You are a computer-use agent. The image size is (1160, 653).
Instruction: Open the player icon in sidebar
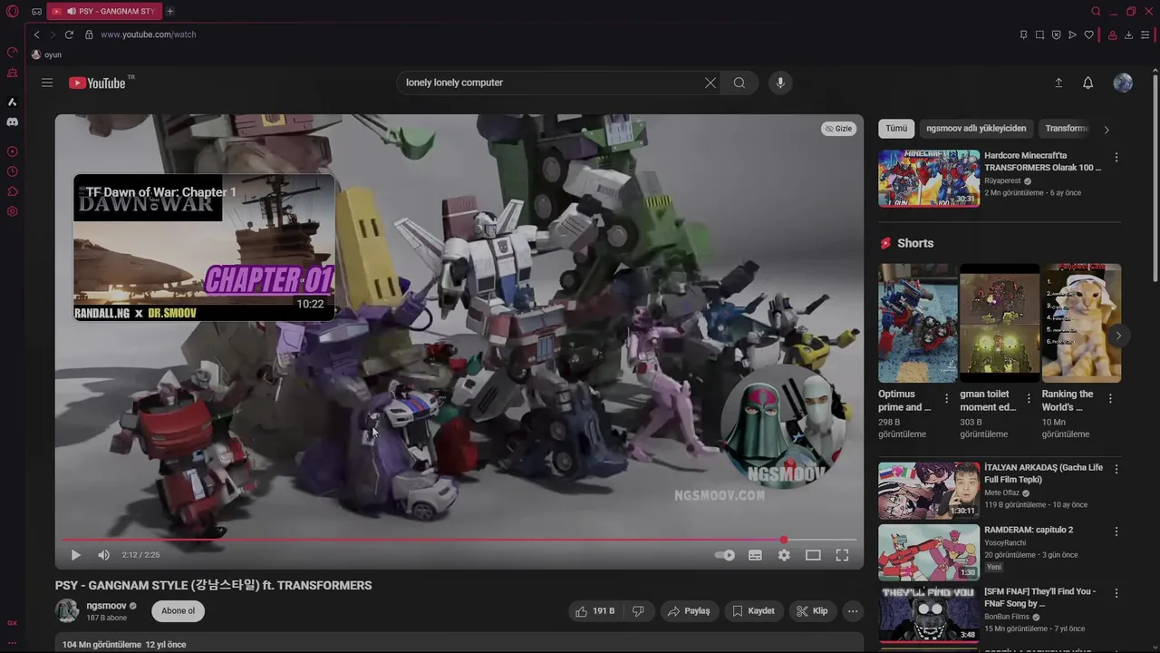pos(13,151)
